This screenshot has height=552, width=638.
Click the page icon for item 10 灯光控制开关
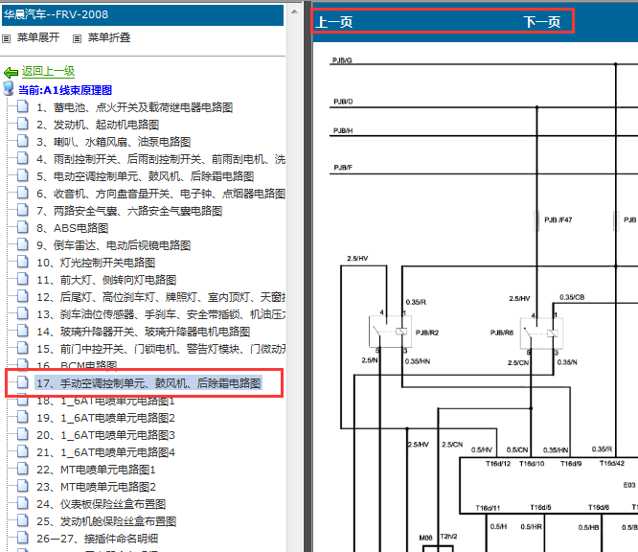point(23,262)
